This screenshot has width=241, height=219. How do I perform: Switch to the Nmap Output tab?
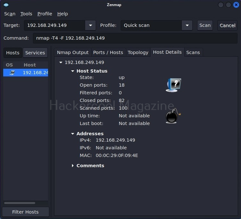click(x=73, y=52)
